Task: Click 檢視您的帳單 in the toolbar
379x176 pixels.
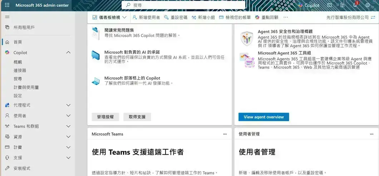Action: click(235, 17)
